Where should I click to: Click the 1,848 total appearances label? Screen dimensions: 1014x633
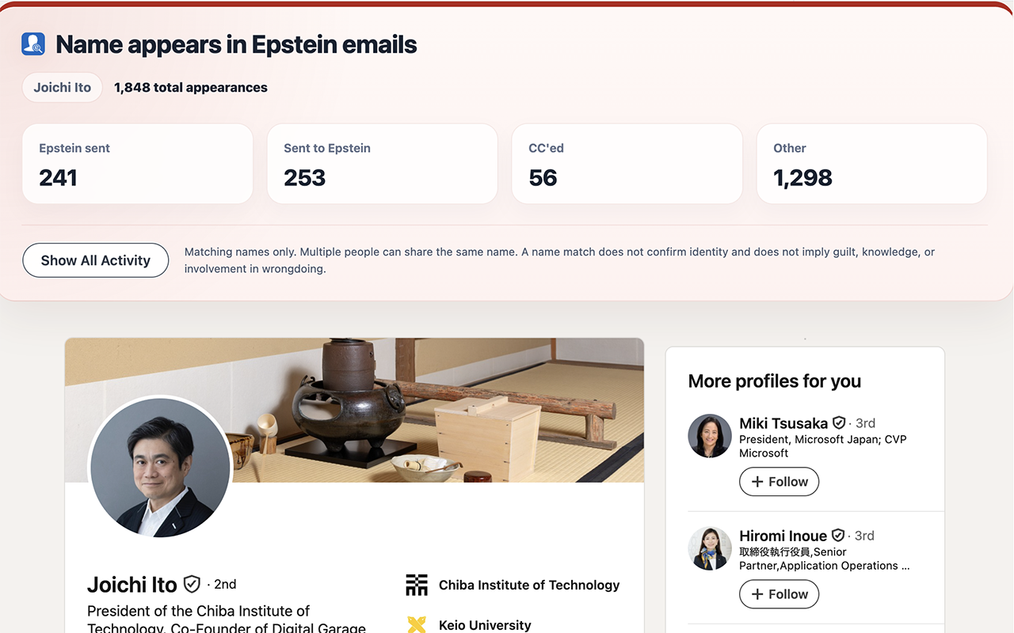190,87
